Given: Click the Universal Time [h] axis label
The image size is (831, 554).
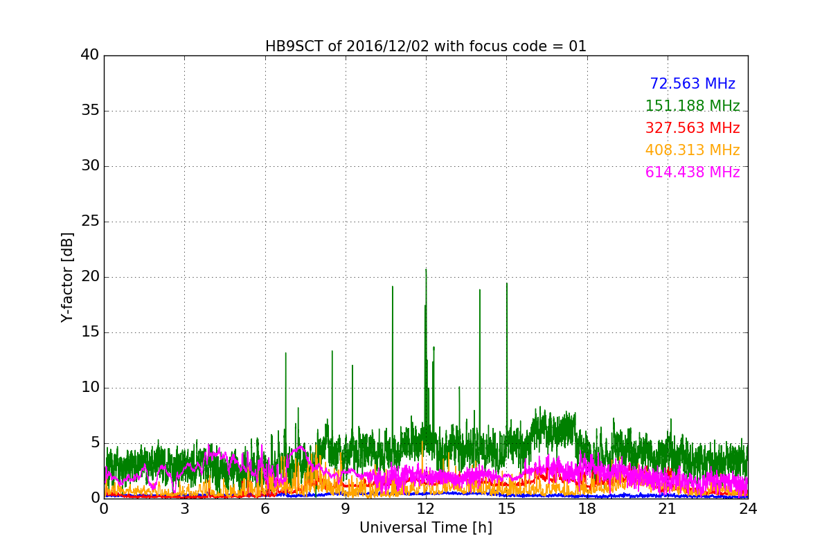Looking at the screenshot, I should [x=426, y=528].
